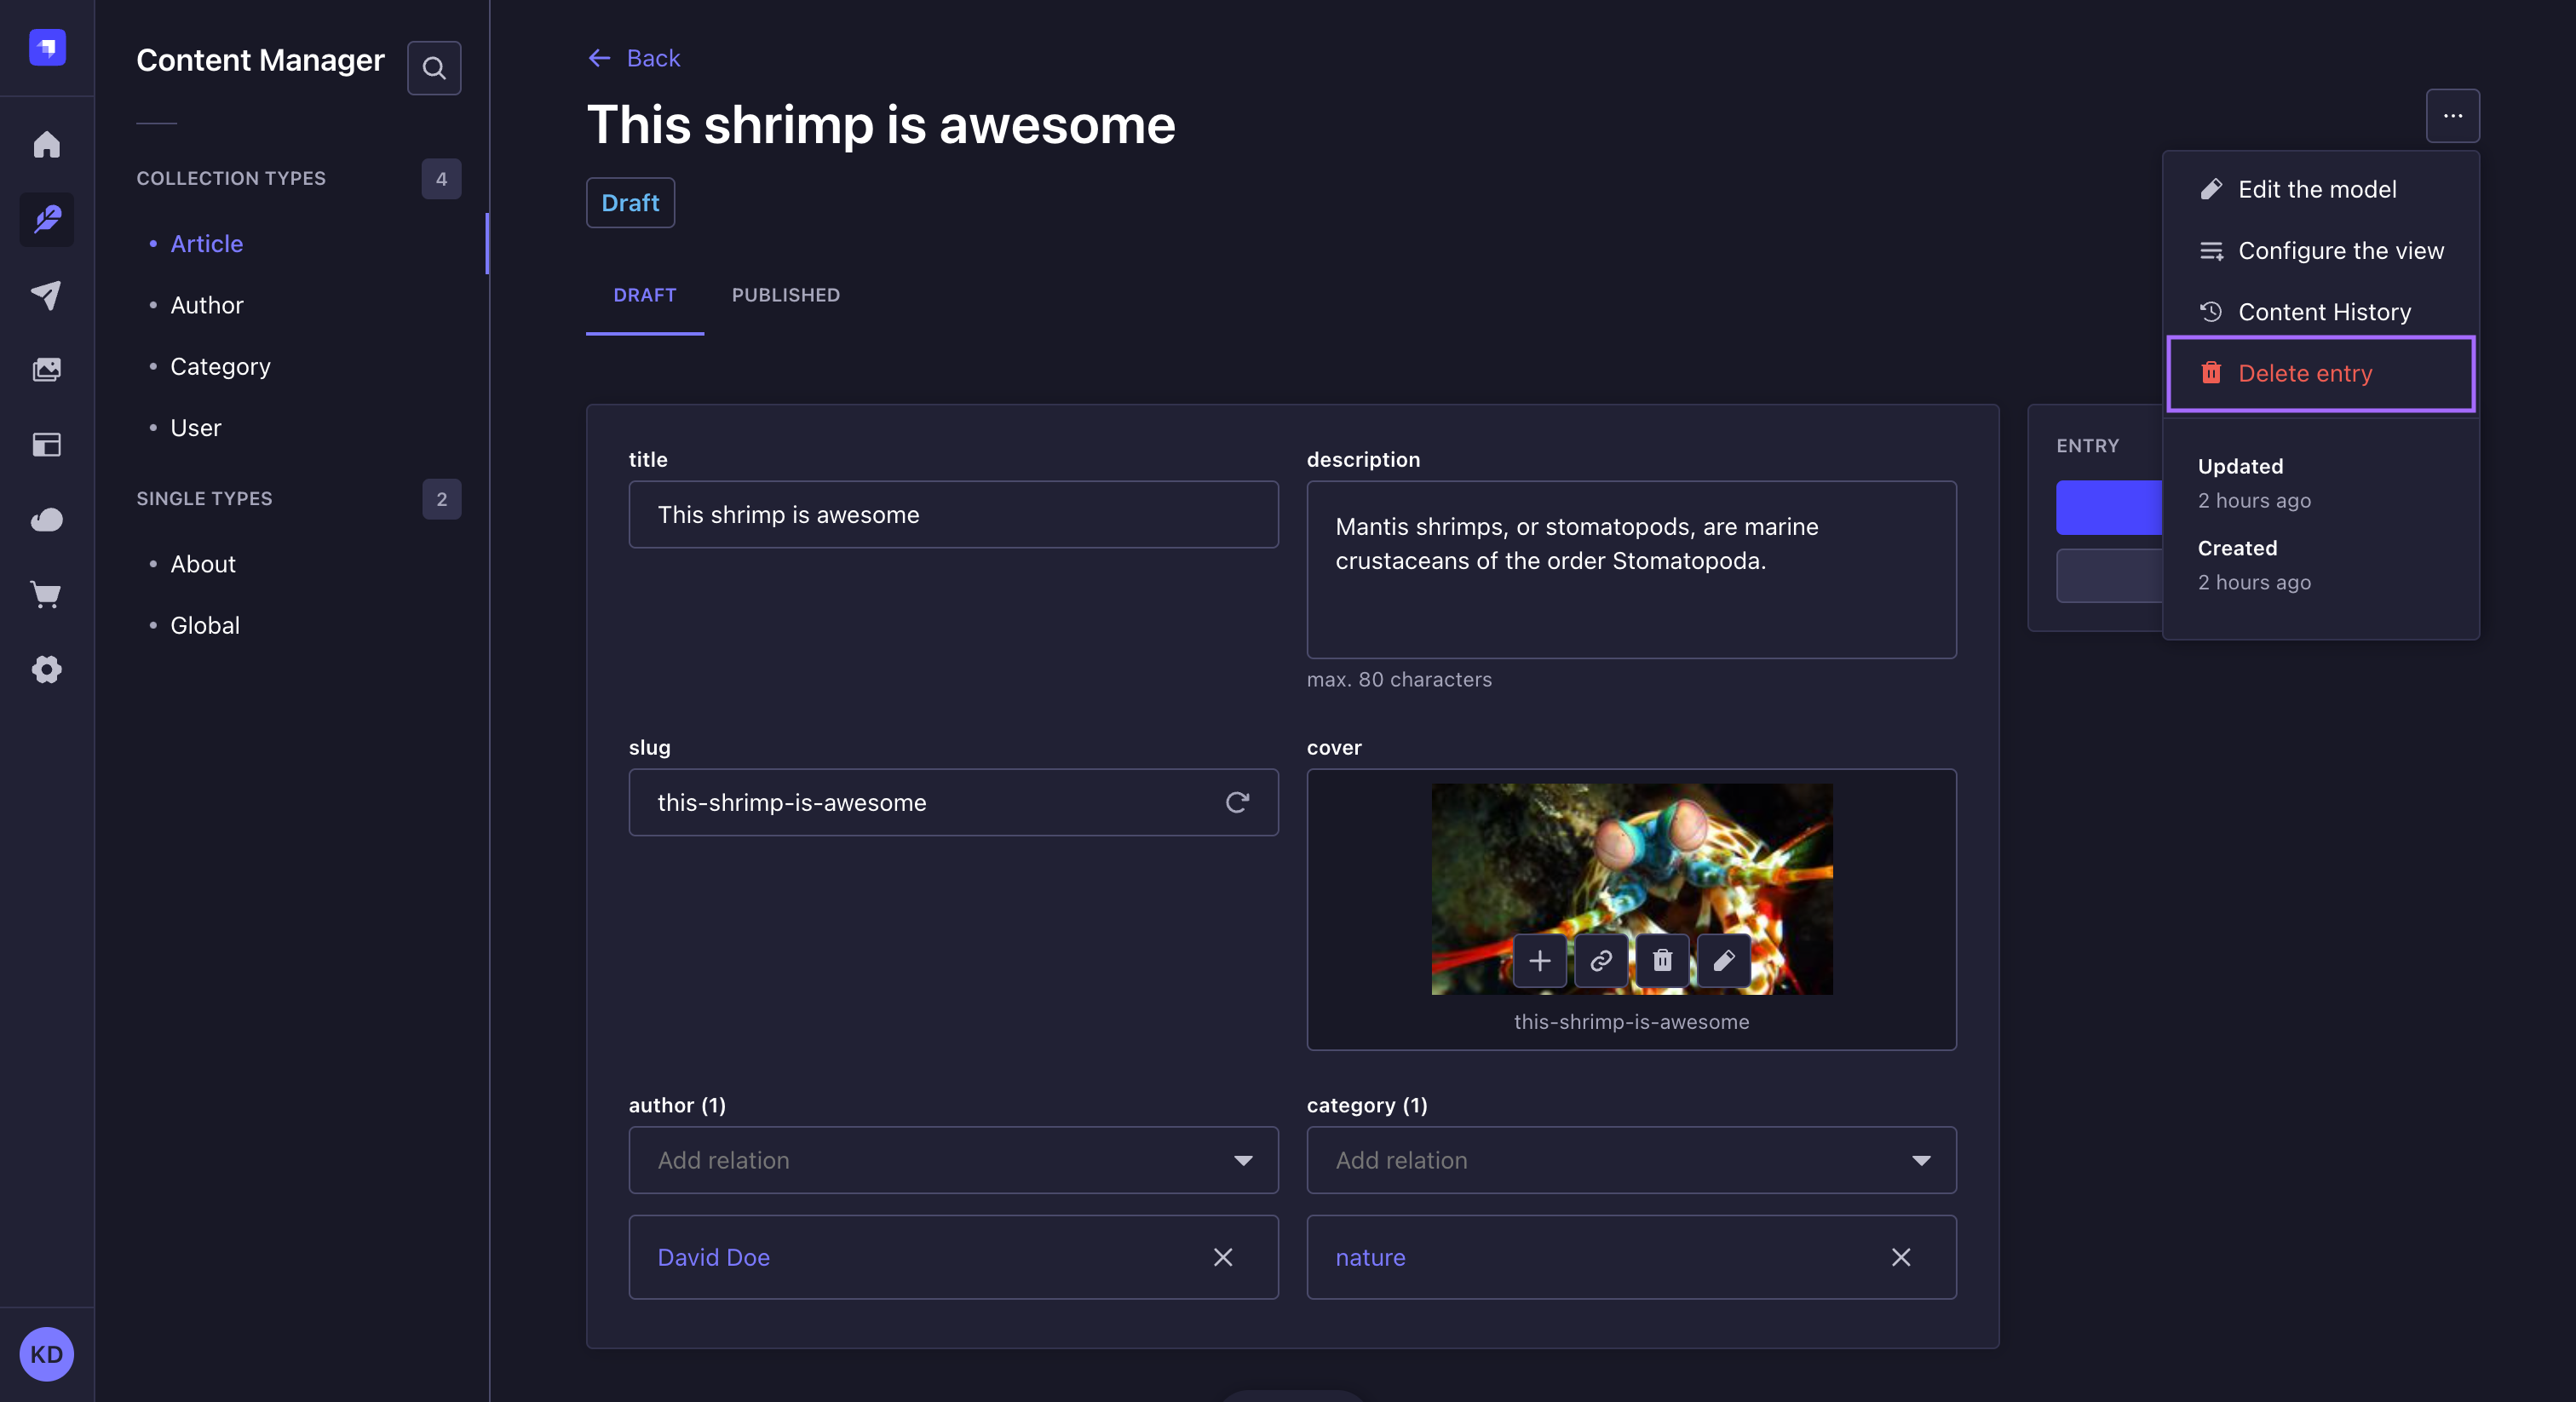The width and height of the screenshot is (2576, 1402).
Task: Click the add plus icon on cover image
Action: (1538, 960)
